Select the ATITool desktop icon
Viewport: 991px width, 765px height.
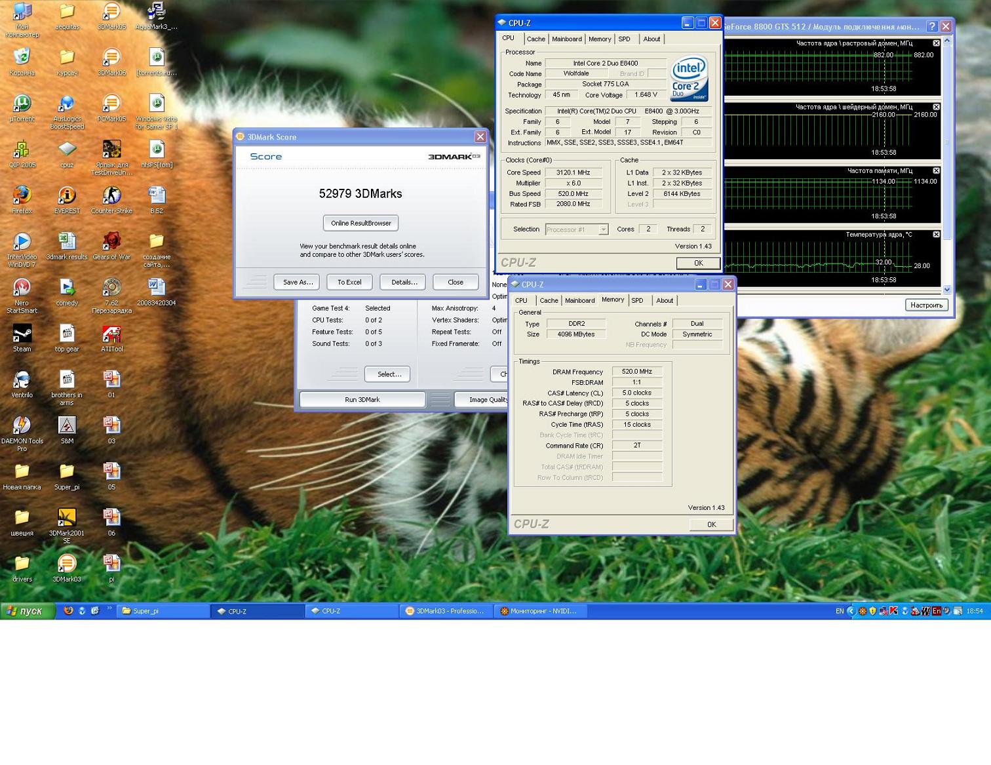pyautogui.click(x=111, y=338)
